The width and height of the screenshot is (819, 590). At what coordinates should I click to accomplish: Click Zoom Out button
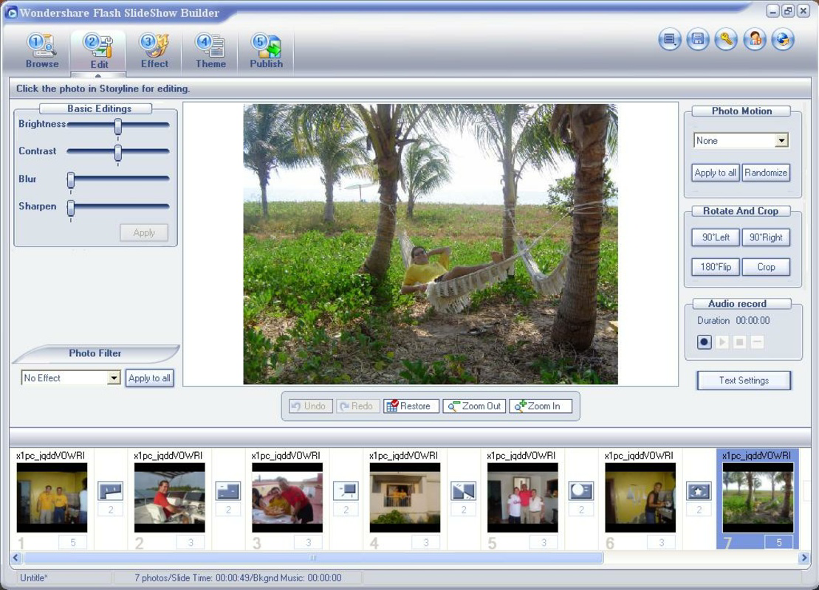click(x=474, y=406)
